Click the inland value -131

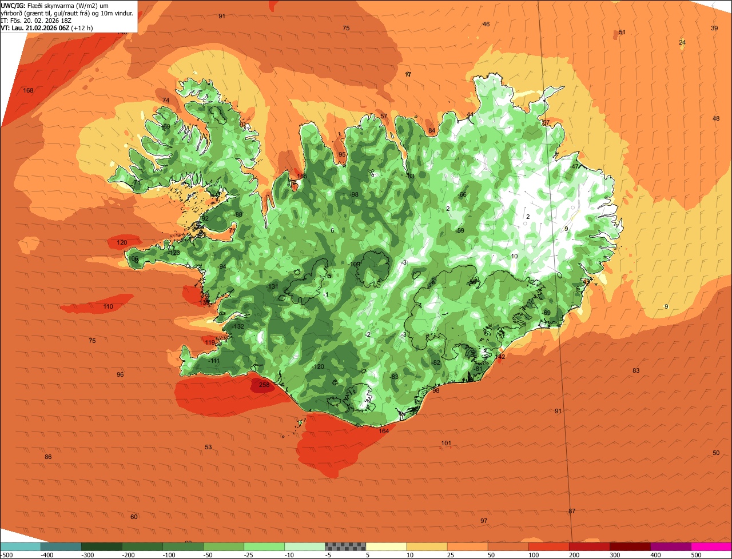[272, 286]
